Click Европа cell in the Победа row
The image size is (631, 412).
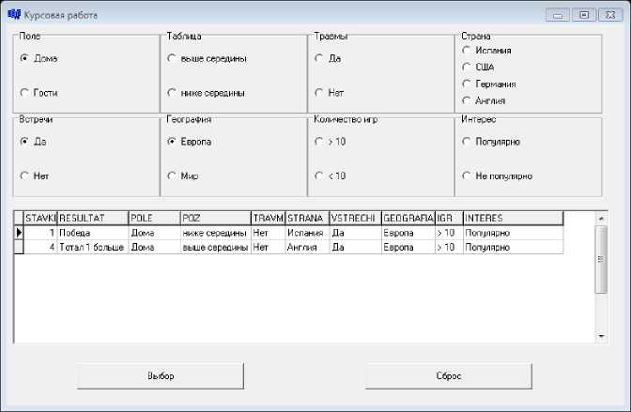408,233
